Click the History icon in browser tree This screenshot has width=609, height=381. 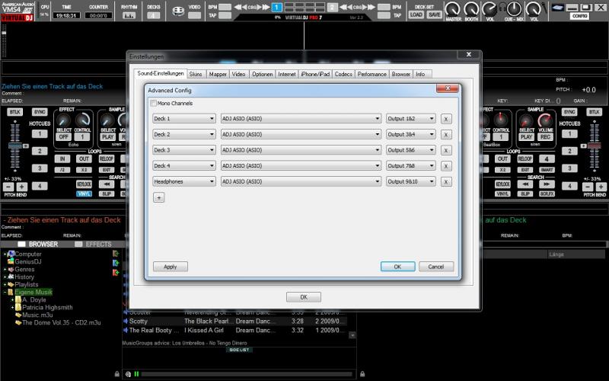click(x=11, y=277)
